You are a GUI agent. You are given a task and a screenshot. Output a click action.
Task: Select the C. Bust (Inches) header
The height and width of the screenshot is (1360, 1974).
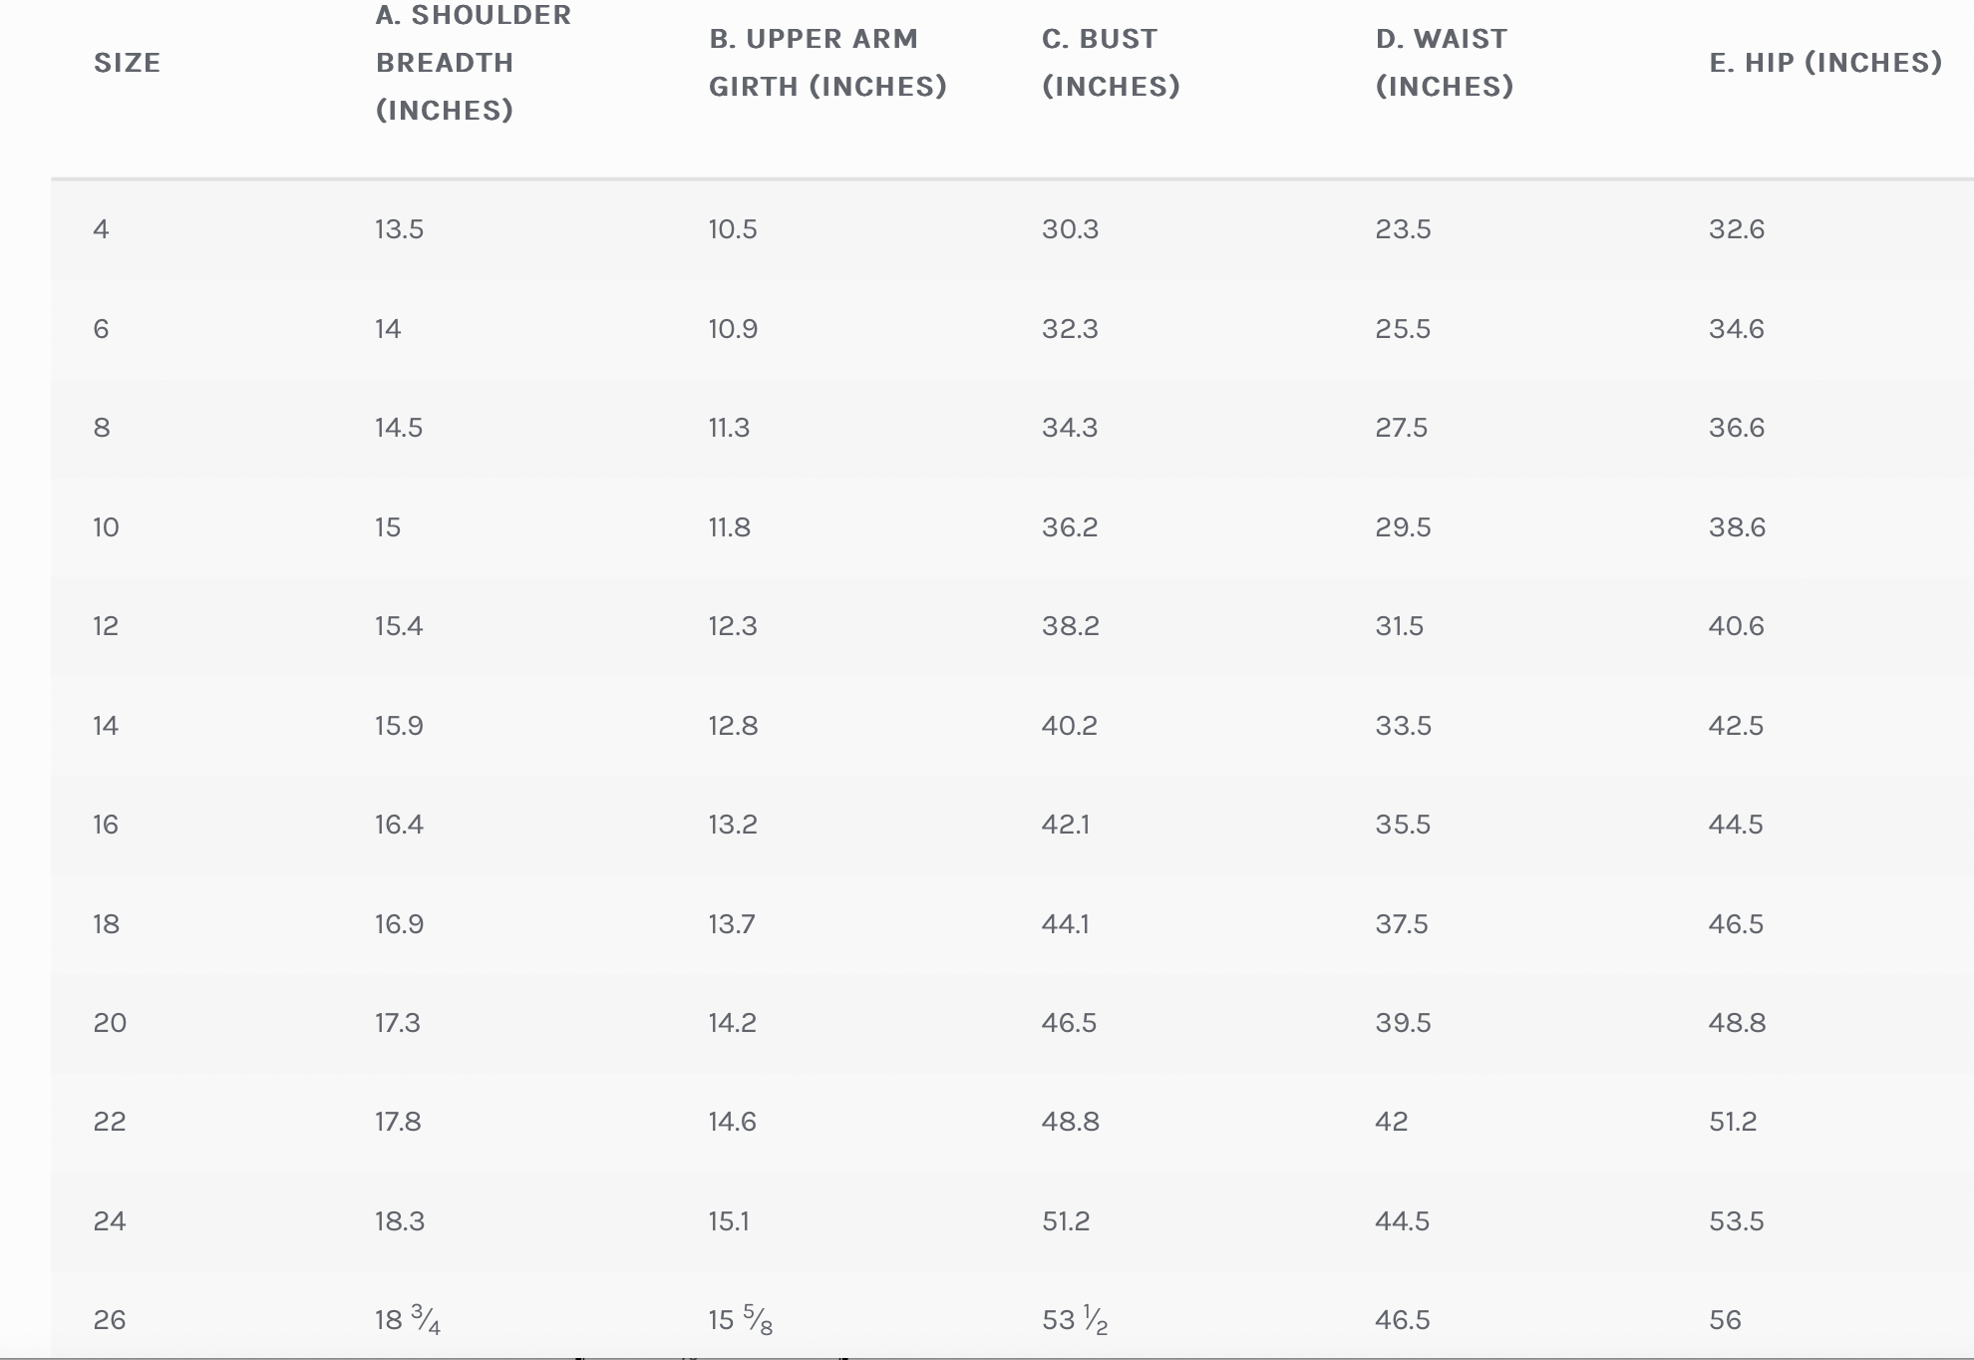pos(1111,63)
